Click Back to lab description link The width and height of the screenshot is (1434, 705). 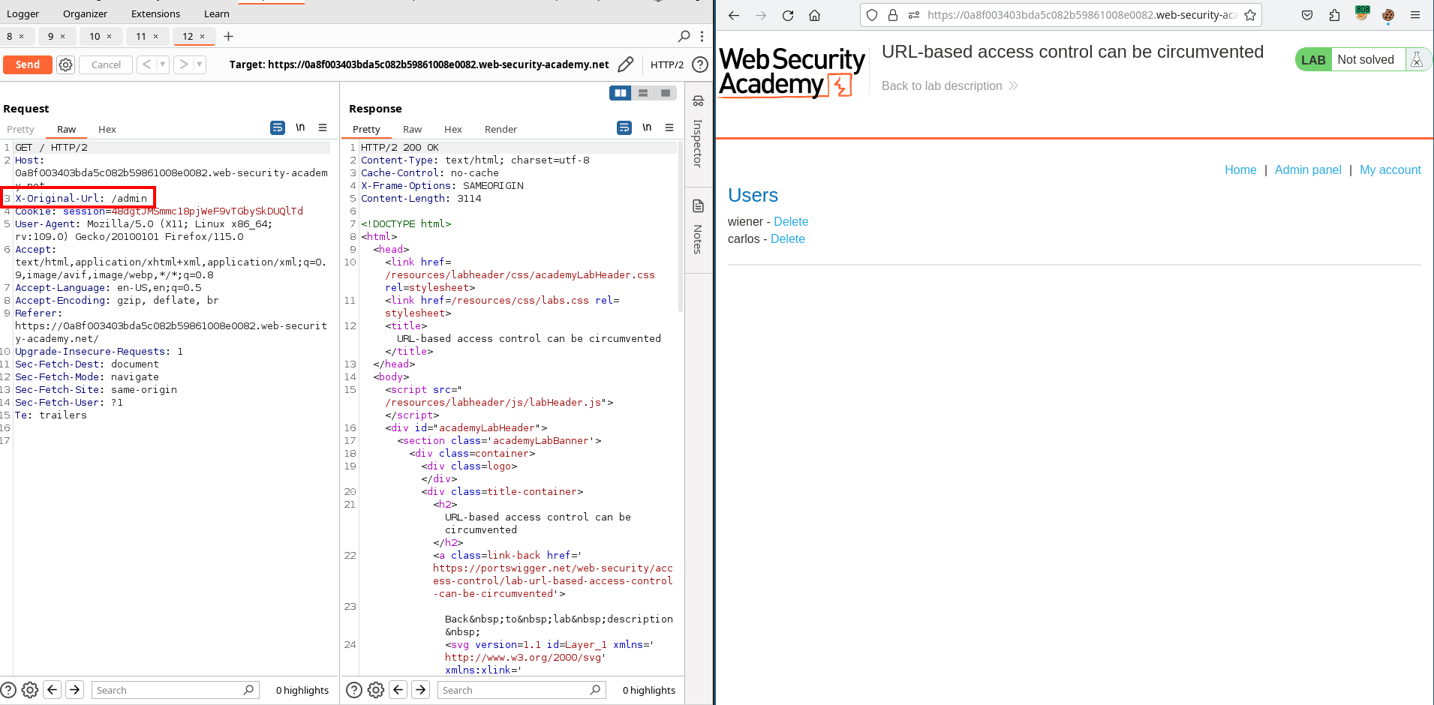[x=950, y=86]
